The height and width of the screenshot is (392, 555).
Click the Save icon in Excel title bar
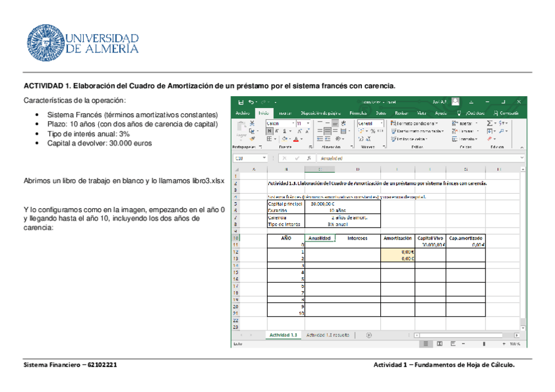[241, 102]
